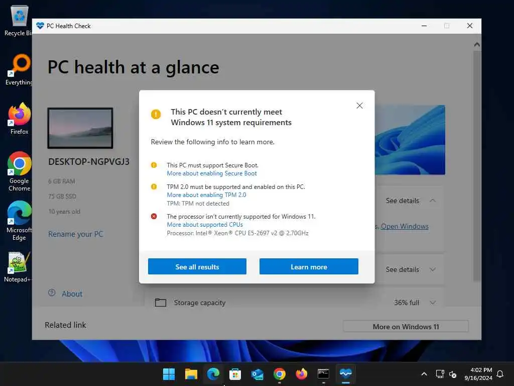Click the See all results button
This screenshot has width=514, height=386.
point(197,266)
